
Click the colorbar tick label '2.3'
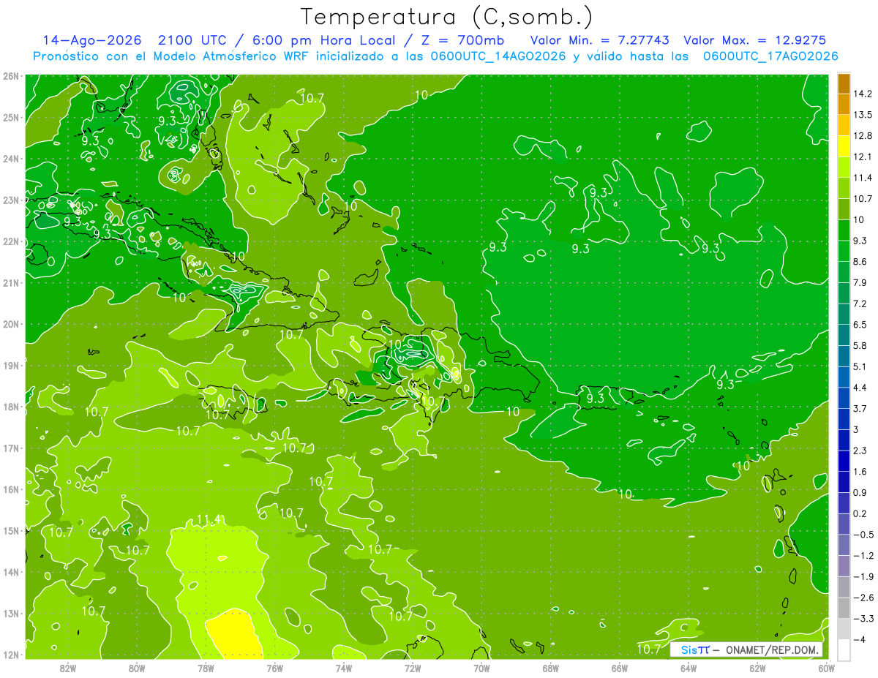click(x=860, y=451)
